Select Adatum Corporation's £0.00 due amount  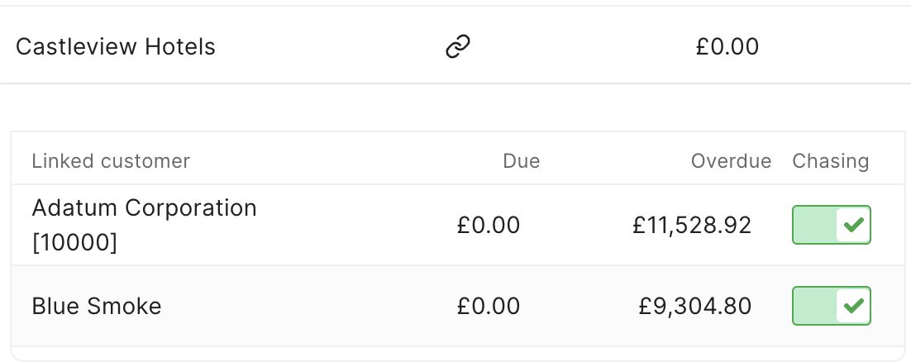(x=488, y=225)
